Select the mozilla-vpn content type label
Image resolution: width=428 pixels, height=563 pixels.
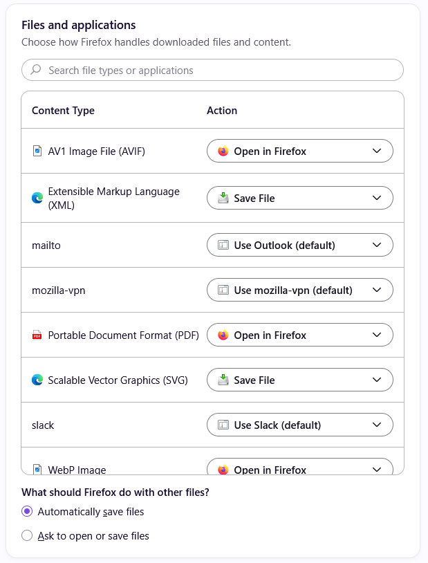coord(59,290)
